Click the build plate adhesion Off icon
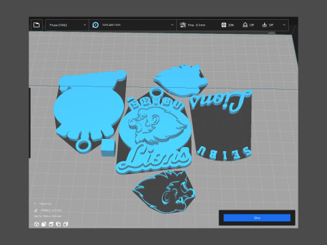The height and width of the screenshot is (245, 327). point(264,25)
